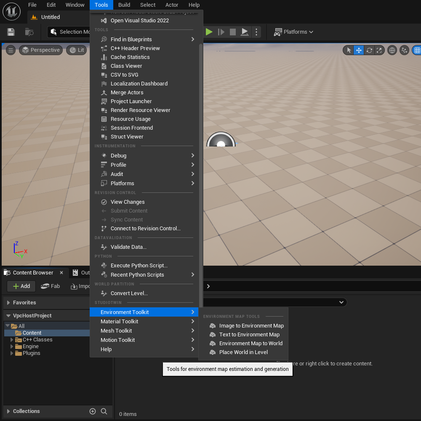Expand Recent Python Scripts submenu
This screenshot has width=421, height=421.
click(144, 274)
